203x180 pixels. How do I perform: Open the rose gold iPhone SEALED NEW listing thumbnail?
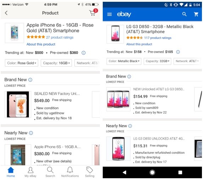coord(18,105)
